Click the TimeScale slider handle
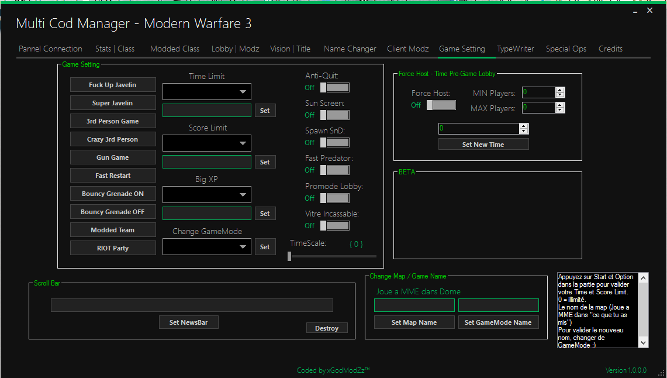Image resolution: width=667 pixels, height=378 pixels. 289,256
